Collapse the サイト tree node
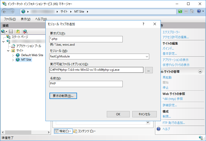 (x=8, y=51)
